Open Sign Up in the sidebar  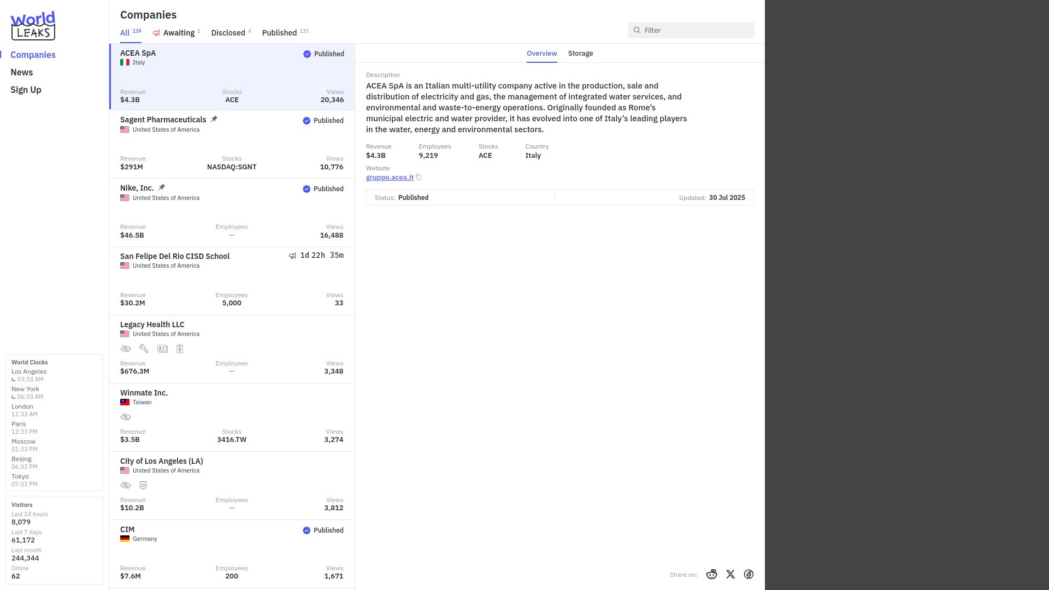pyautogui.click(x=26, y=90)
